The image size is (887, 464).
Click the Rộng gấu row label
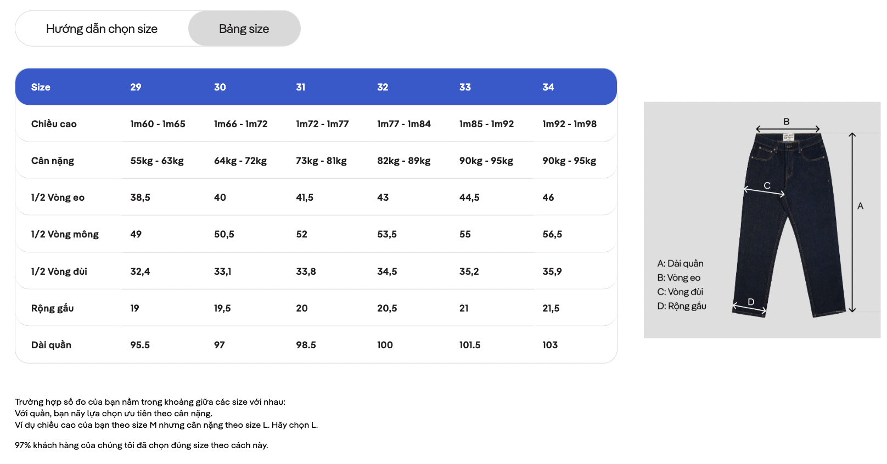click(52, 308)
